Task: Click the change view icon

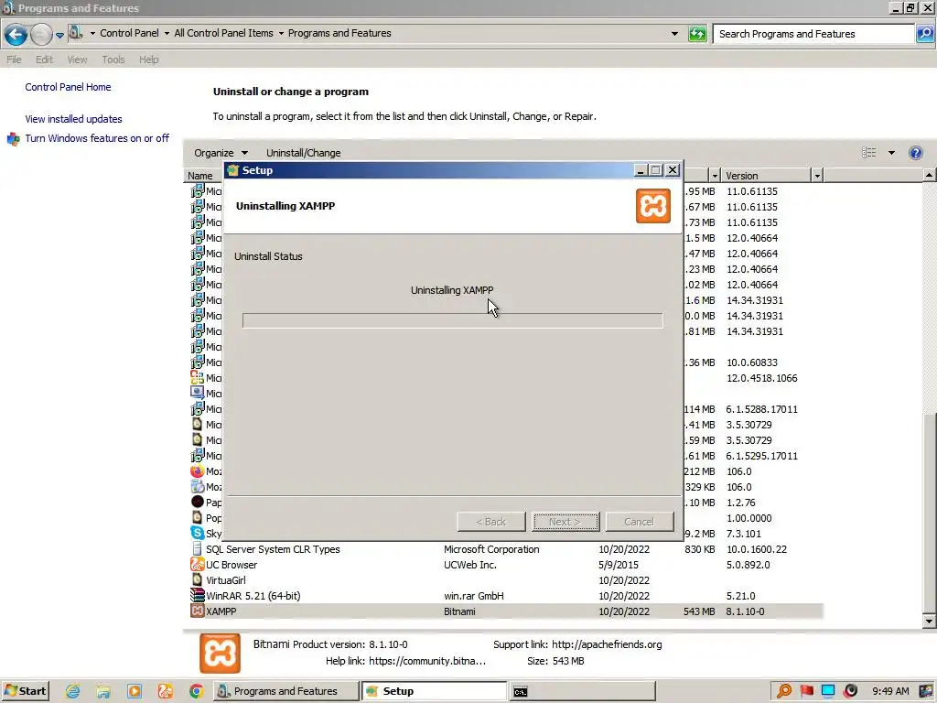Action: click(x=869, y=153)
